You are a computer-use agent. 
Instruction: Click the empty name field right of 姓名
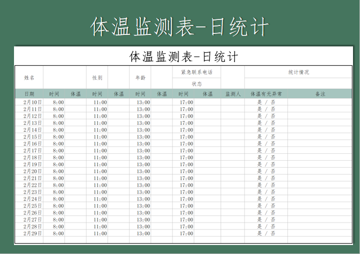point(64,78)
